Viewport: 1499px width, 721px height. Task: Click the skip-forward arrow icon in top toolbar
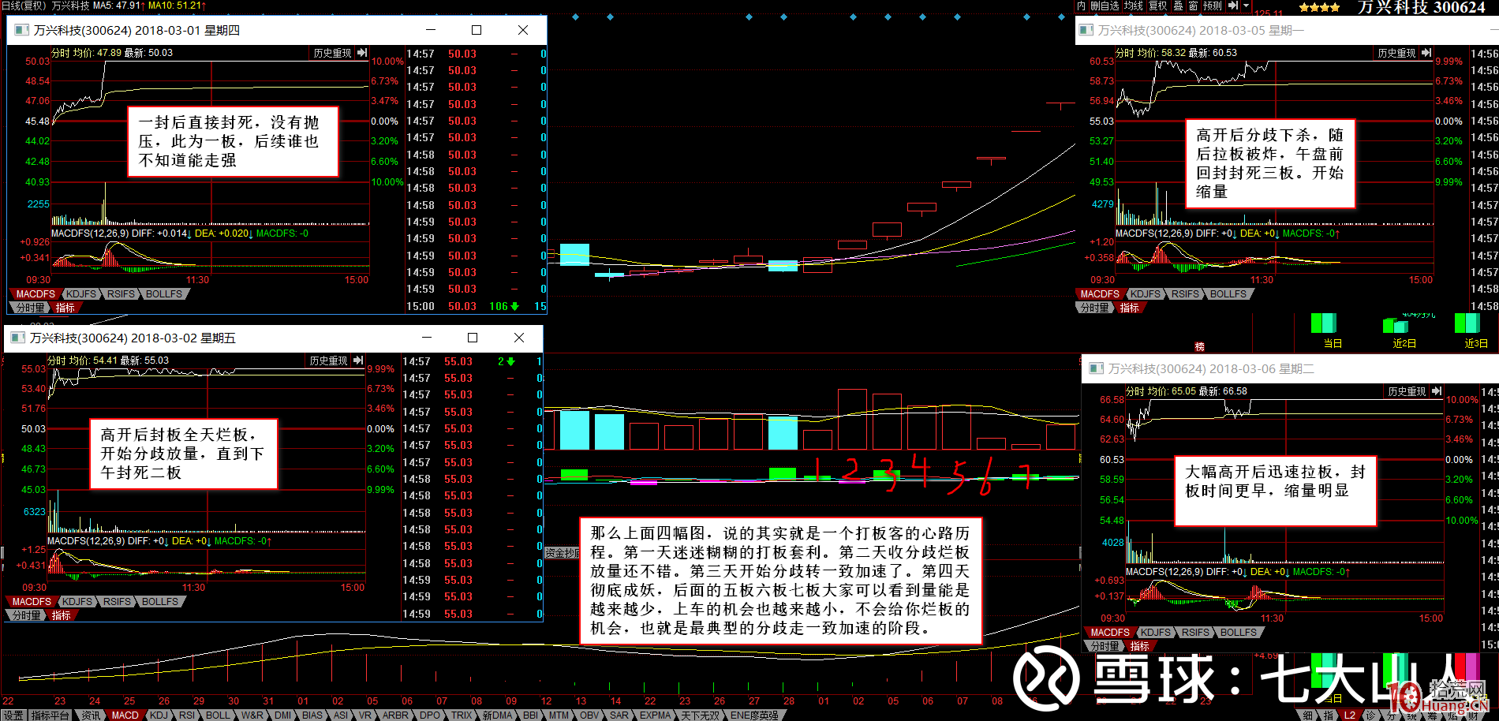1233,6
